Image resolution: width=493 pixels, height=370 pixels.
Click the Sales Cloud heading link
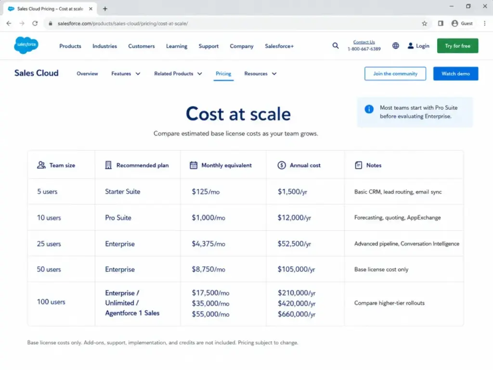click(x=37, y=73)
